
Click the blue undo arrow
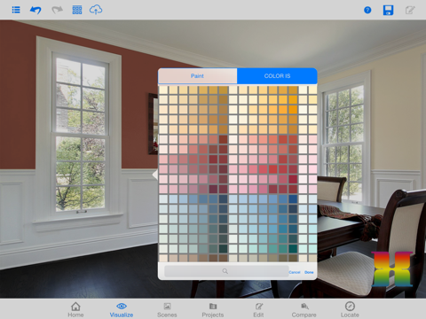pyautogui.click(x=35, y=10)
